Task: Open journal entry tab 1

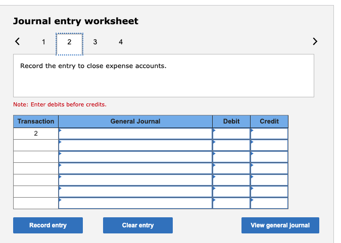Action: (x=43, y=42)
